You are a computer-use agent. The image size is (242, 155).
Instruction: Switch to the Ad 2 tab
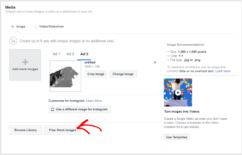(70, 54)
